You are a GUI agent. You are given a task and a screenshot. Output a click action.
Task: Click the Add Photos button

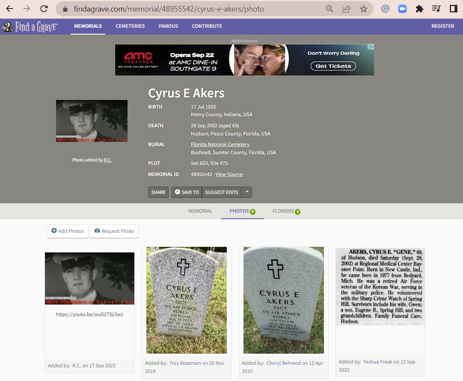click(x=67, y=231)
